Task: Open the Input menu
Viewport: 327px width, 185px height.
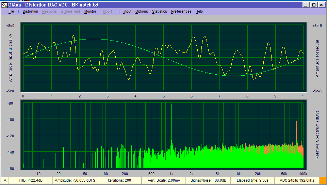Action: pyautogui.click(x=127, y=12)
